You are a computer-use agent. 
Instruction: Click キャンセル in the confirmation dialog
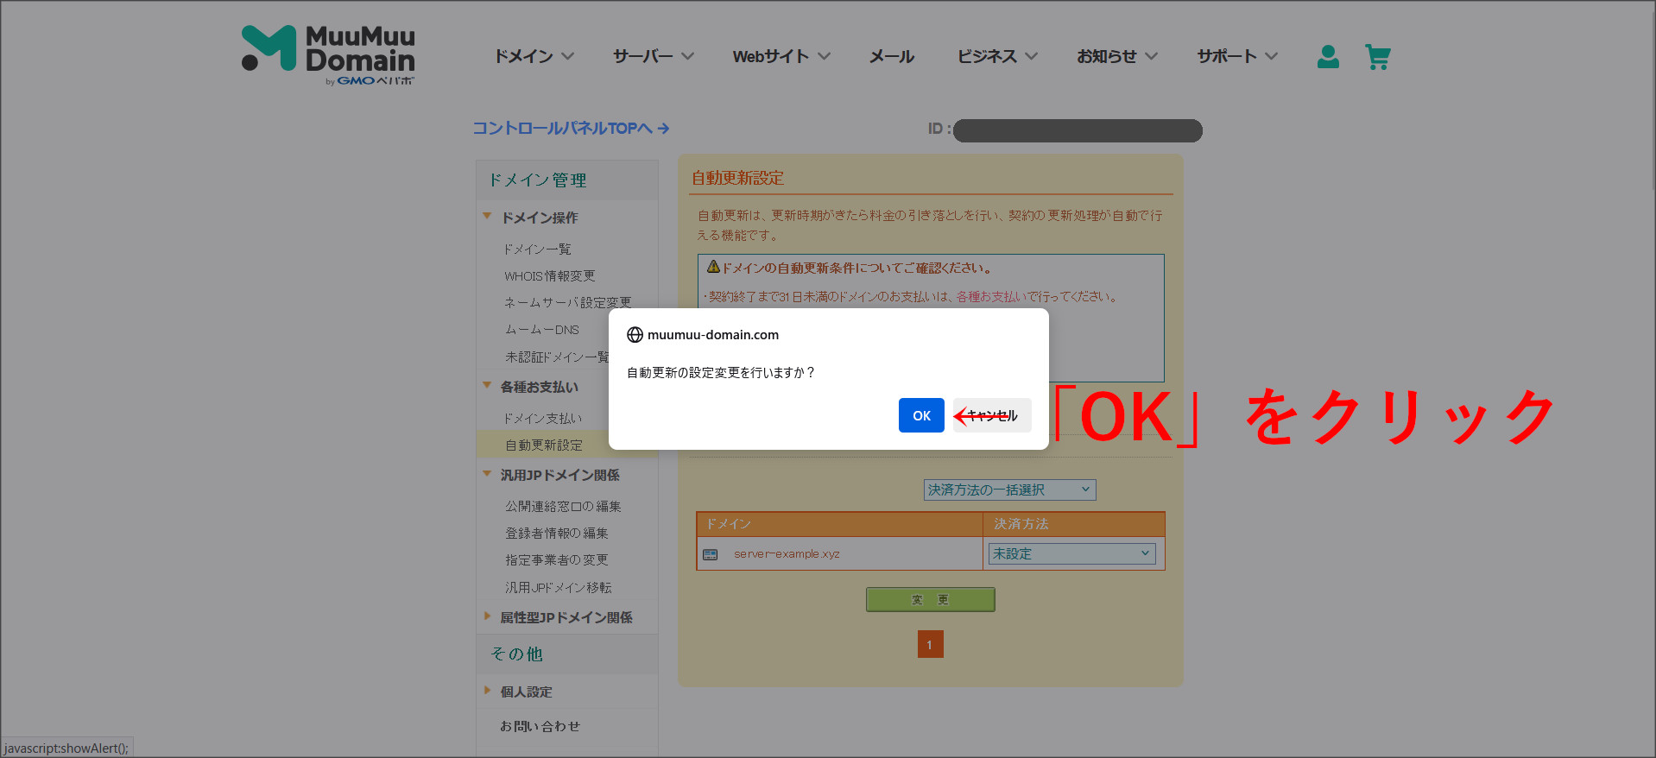(x=992, y=415)
